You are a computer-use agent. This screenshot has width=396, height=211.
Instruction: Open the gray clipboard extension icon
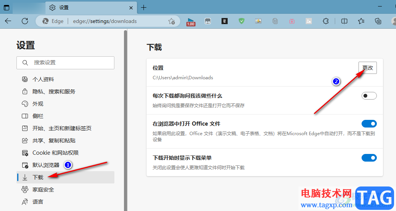coord(275,21)
